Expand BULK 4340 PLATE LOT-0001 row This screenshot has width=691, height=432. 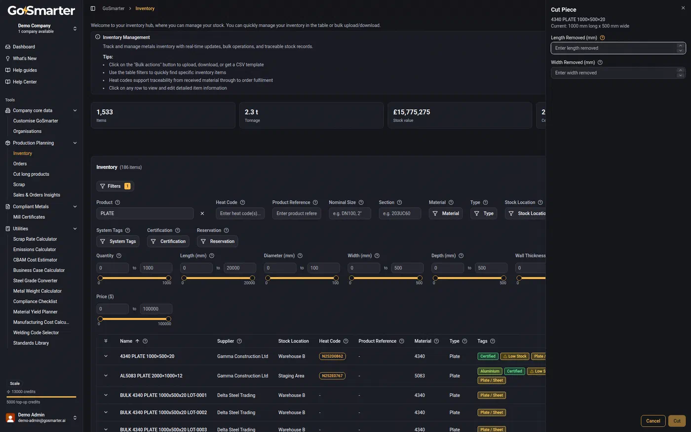[x=106, y=395]
